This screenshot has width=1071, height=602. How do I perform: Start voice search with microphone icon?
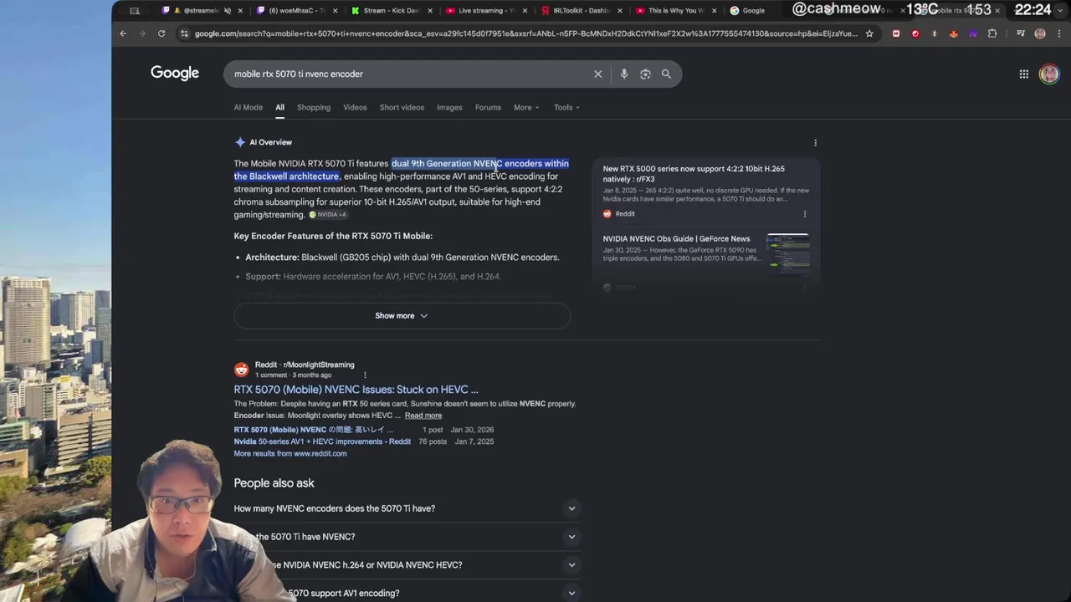click(x=623, y=74)
